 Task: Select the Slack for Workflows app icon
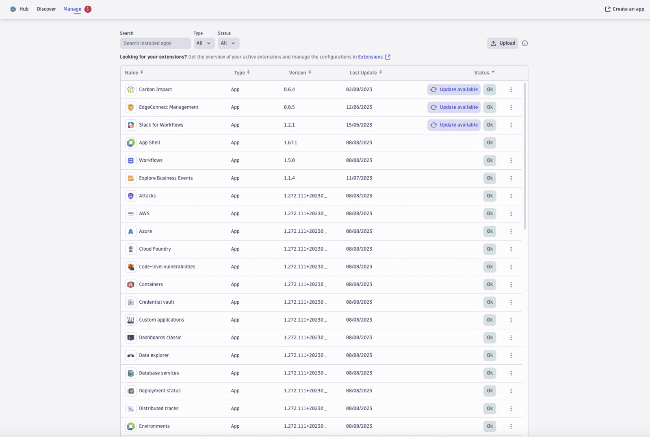point(130,125)
